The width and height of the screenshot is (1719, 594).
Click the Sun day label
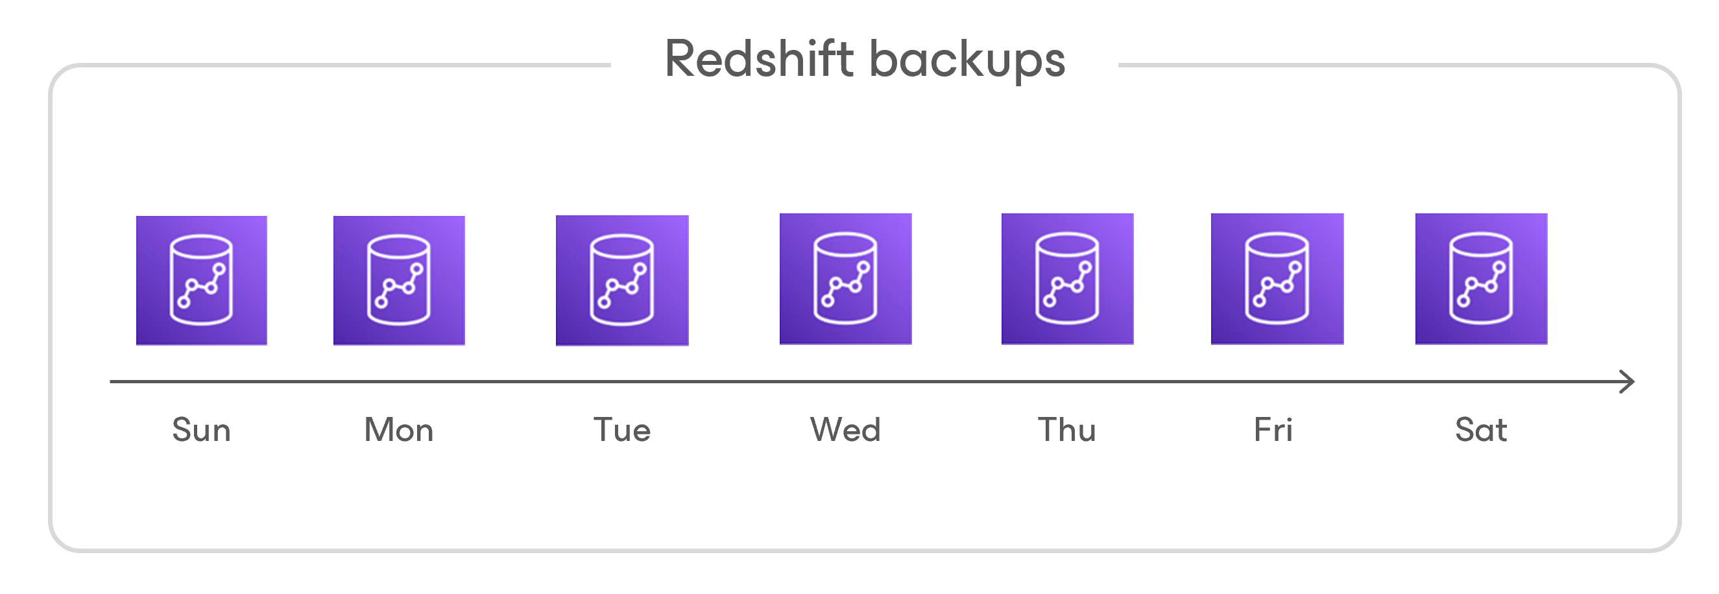202,430
